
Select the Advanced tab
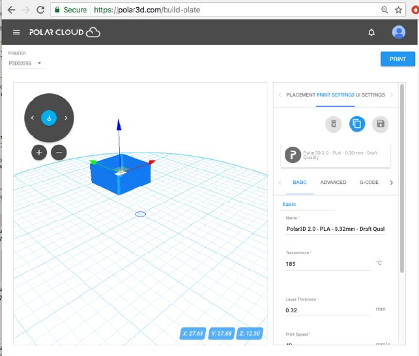coord(333,183)
